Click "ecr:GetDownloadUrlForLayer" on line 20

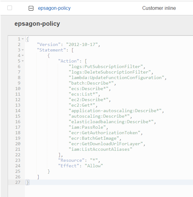click(x=106, y=144)
